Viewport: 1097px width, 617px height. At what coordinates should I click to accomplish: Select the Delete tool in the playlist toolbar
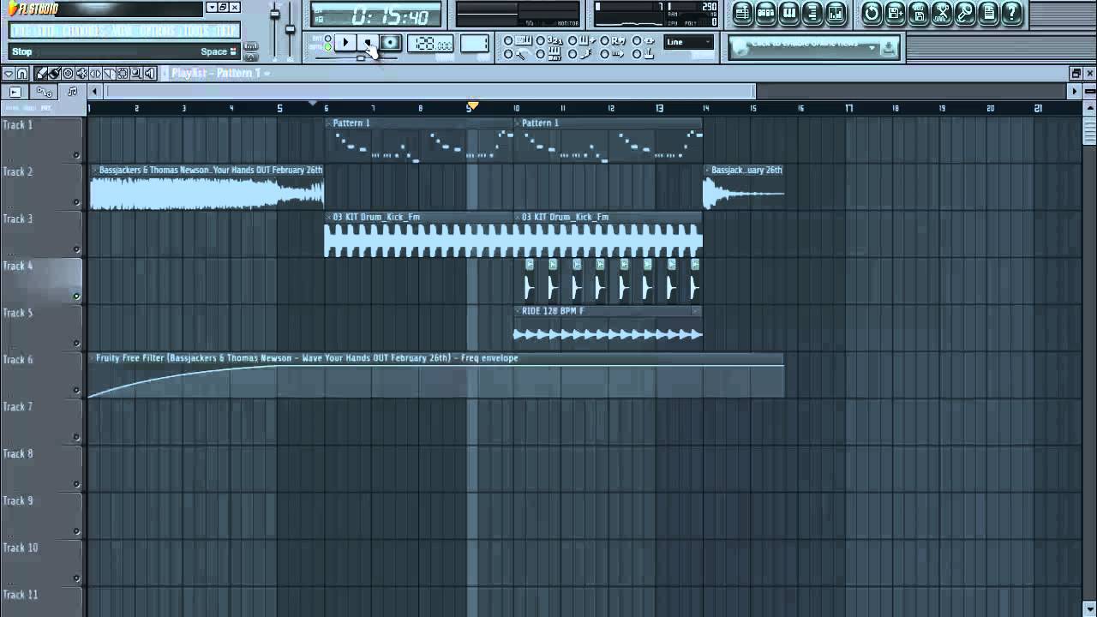coord(68,74)
